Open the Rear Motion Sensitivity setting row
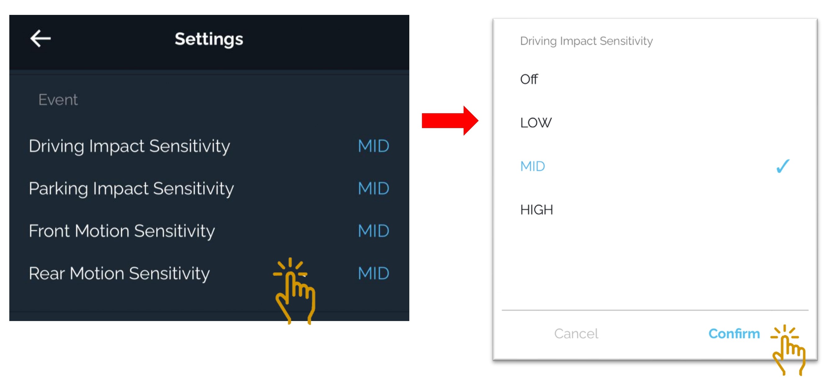The height and width of the screenshot is (384, 836). (x=209, y=273)
